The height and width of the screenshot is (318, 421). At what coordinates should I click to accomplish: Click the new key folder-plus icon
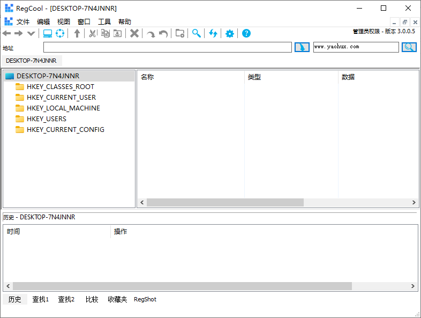point(180,33)
